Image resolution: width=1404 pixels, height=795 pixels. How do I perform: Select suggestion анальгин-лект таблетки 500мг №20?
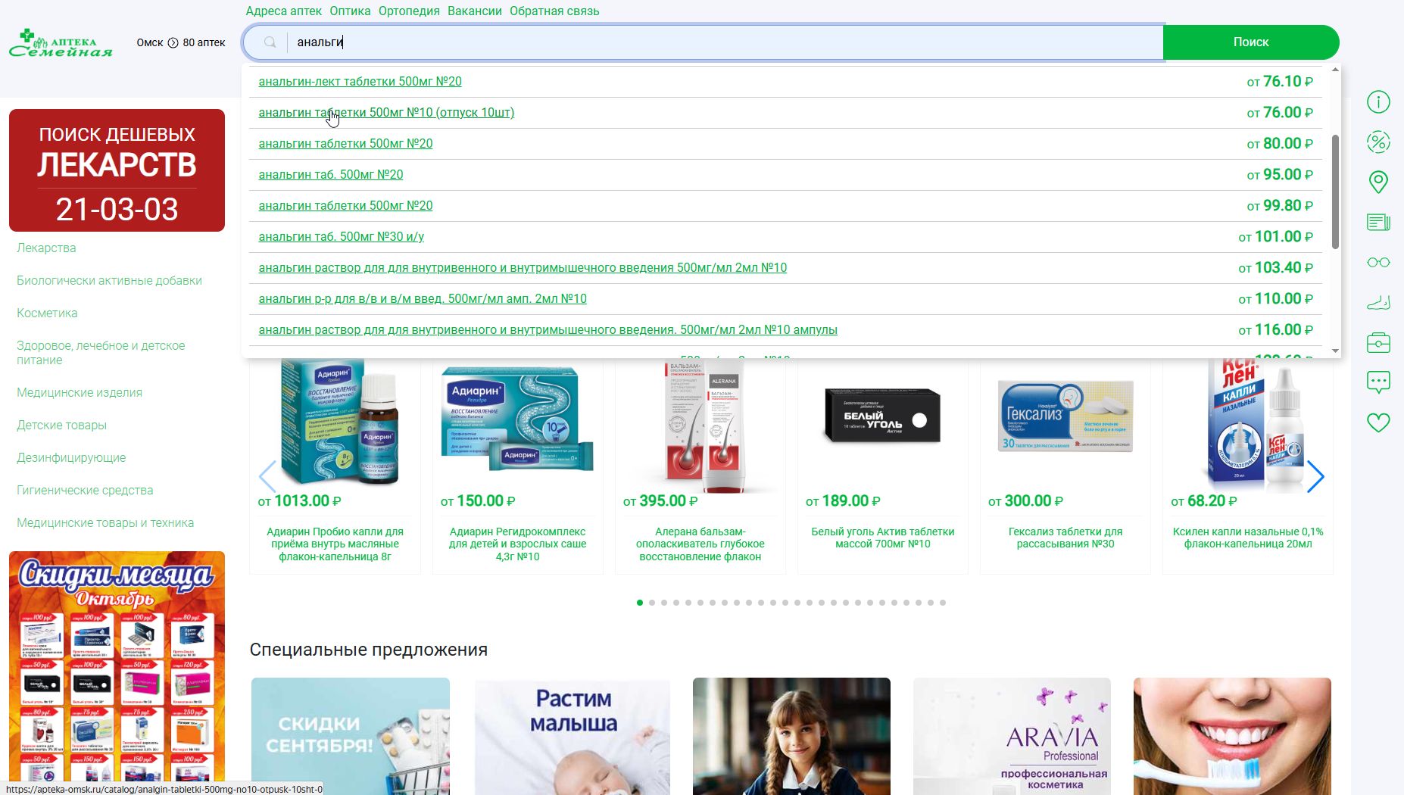point(360,81)
